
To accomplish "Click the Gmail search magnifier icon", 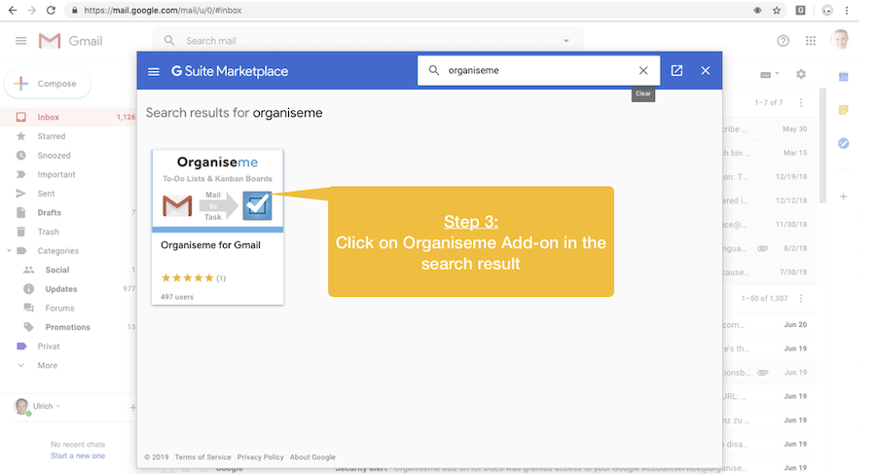I will (x=169, y=40).
